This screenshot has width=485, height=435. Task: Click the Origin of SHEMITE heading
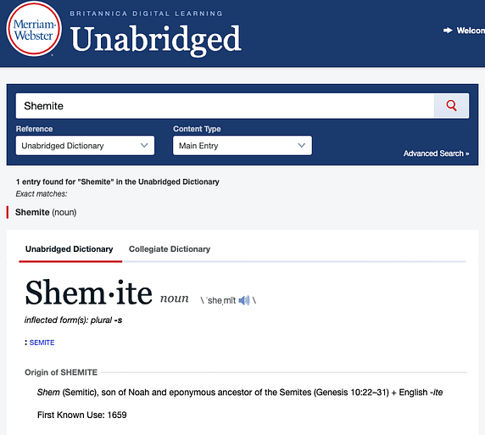(x=61, y=372)
